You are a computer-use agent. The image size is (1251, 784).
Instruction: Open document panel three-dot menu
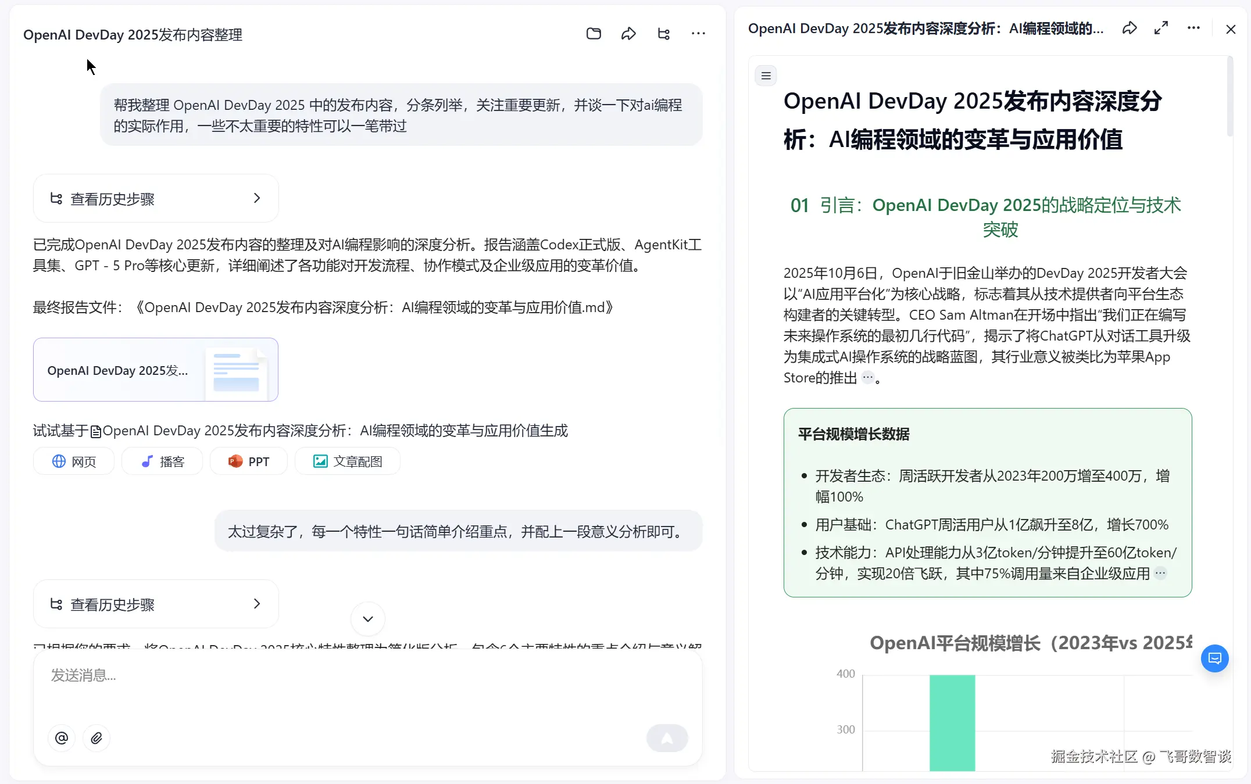coord(1193,28)
